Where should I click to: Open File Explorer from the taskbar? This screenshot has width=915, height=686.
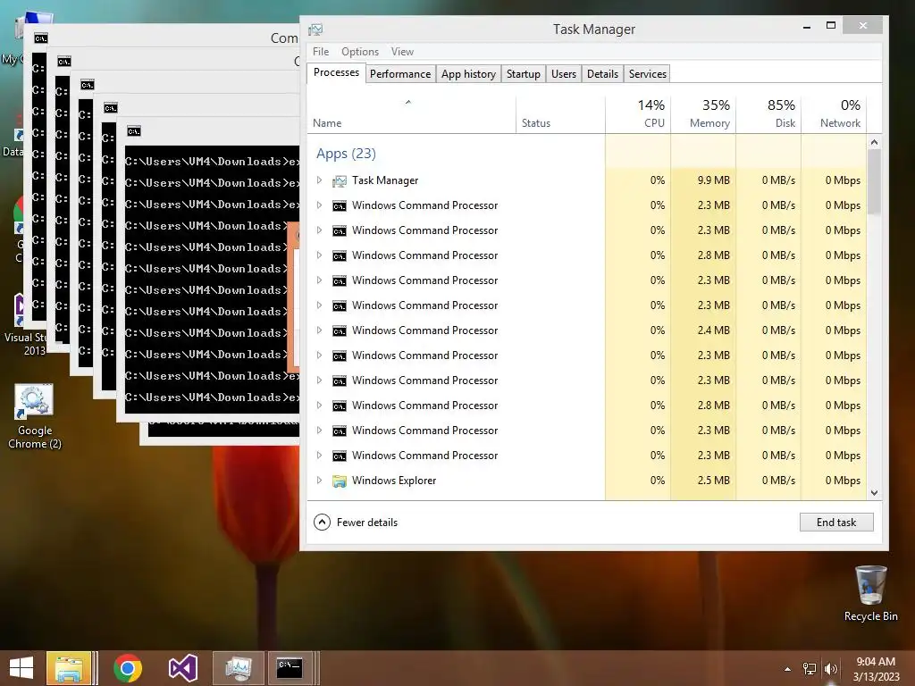point(69,668)
